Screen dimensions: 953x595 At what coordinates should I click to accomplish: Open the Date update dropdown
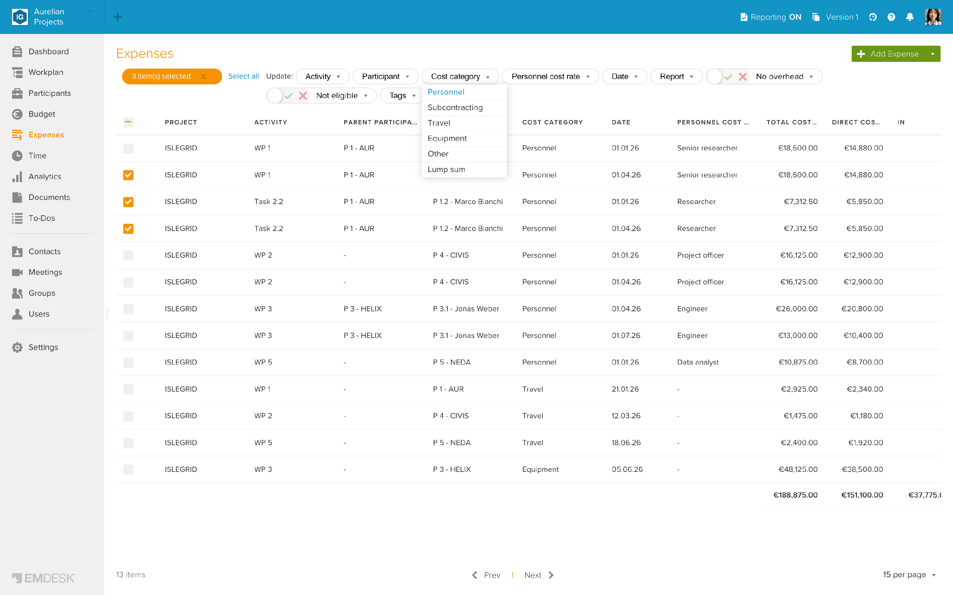pyautogui.click(x=624, y=76)
